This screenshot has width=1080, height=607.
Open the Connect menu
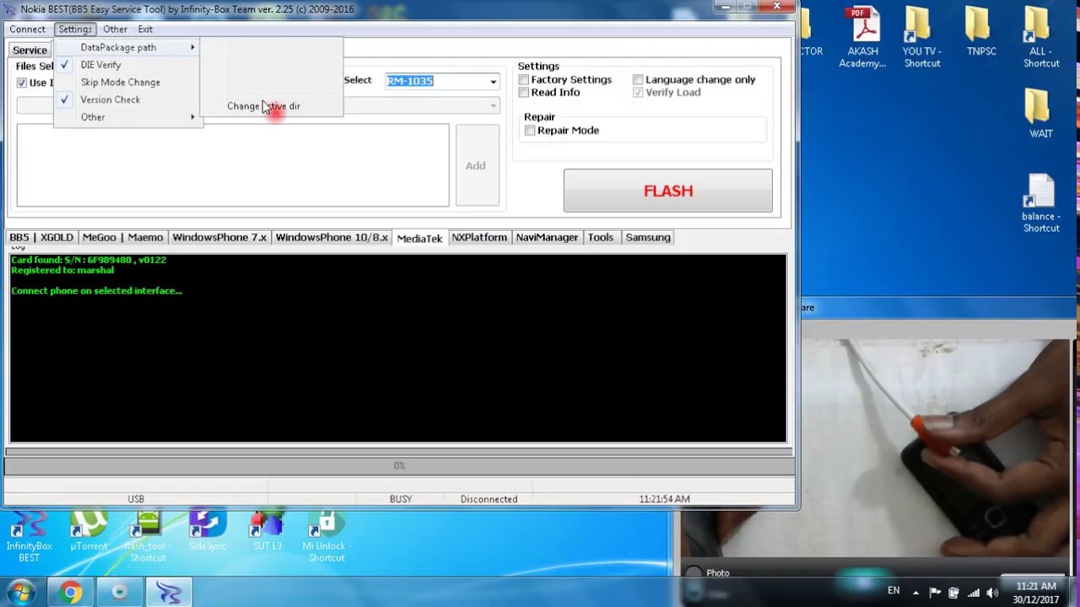click(28, 30)
